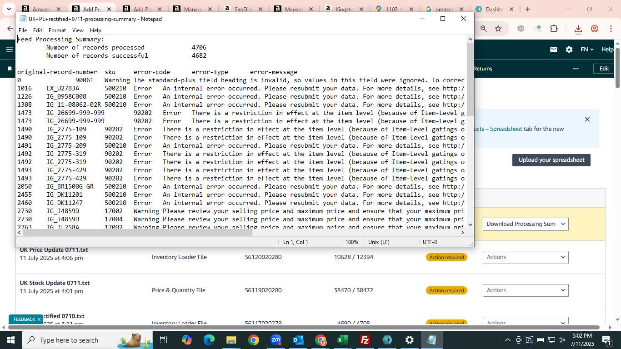
Task: Click Upload your spreadsheet button
Action: tap(551, 160)
